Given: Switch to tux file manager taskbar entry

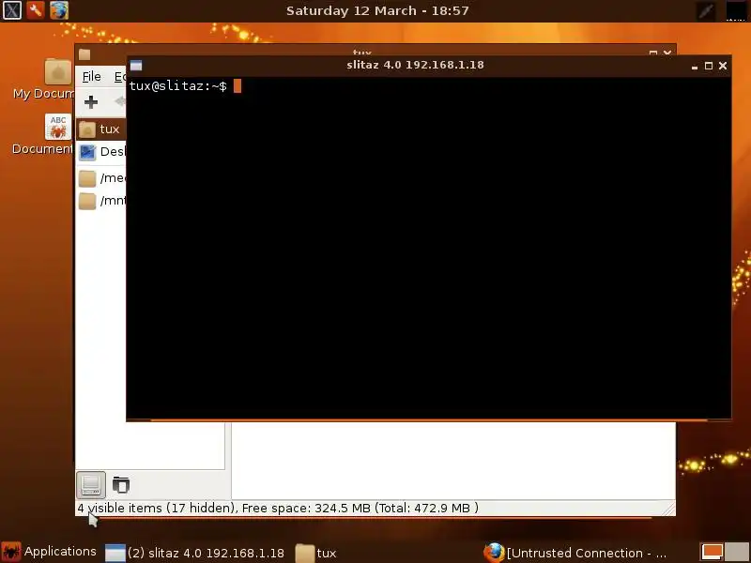Looking at the screenshot, I should pyautogui.click(x=315, y=553).
